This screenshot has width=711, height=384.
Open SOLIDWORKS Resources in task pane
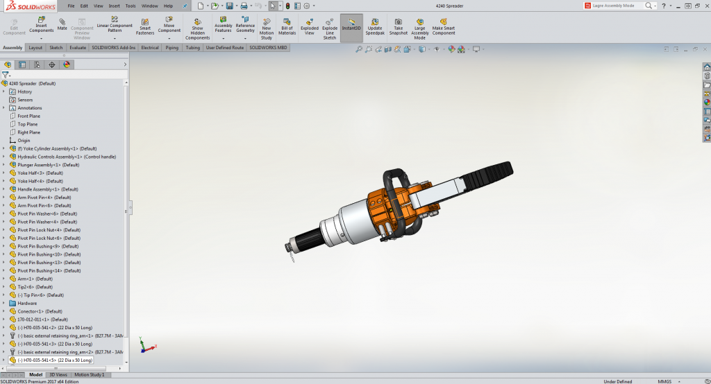click(x=707, y=67)
